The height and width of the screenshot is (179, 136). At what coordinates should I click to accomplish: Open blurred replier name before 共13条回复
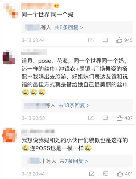35,106
